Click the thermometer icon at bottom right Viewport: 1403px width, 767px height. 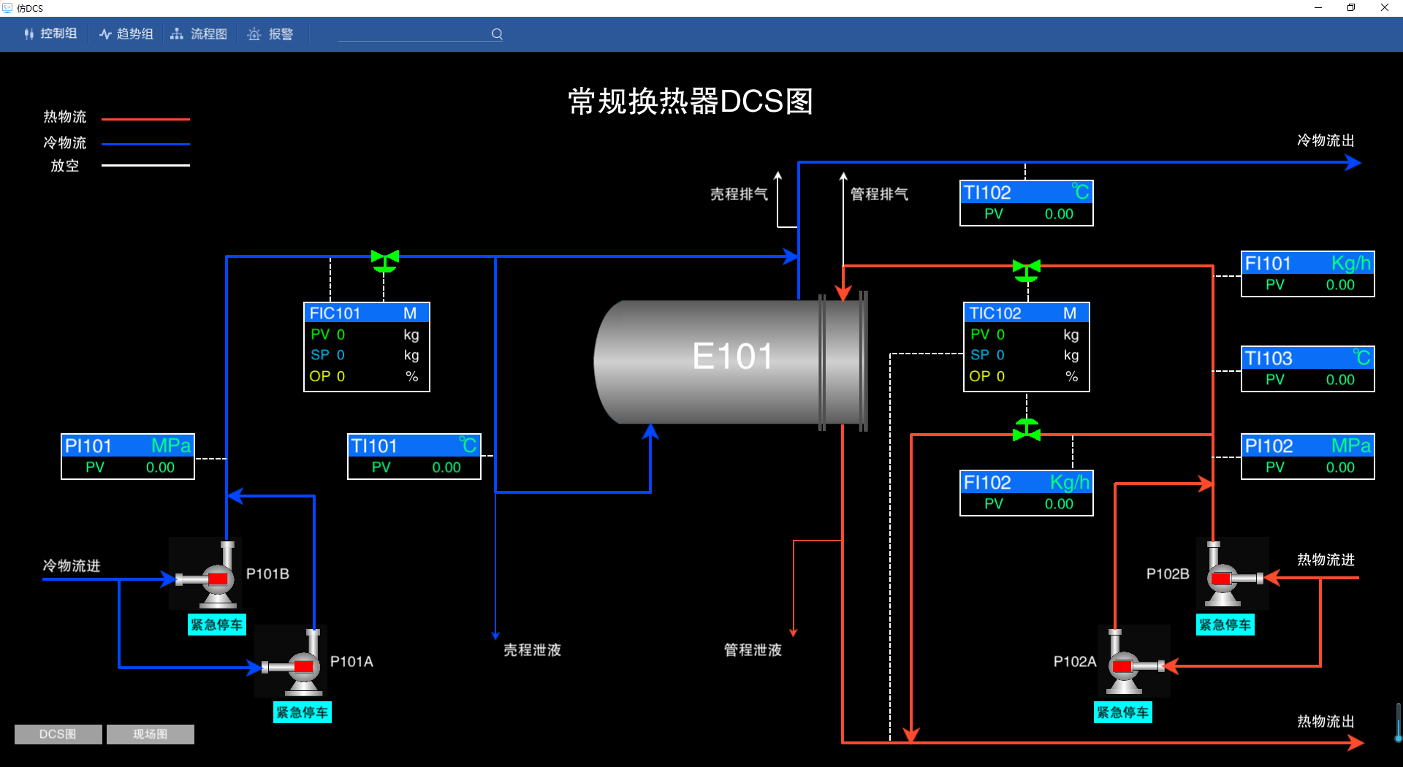pos(1398,723)
